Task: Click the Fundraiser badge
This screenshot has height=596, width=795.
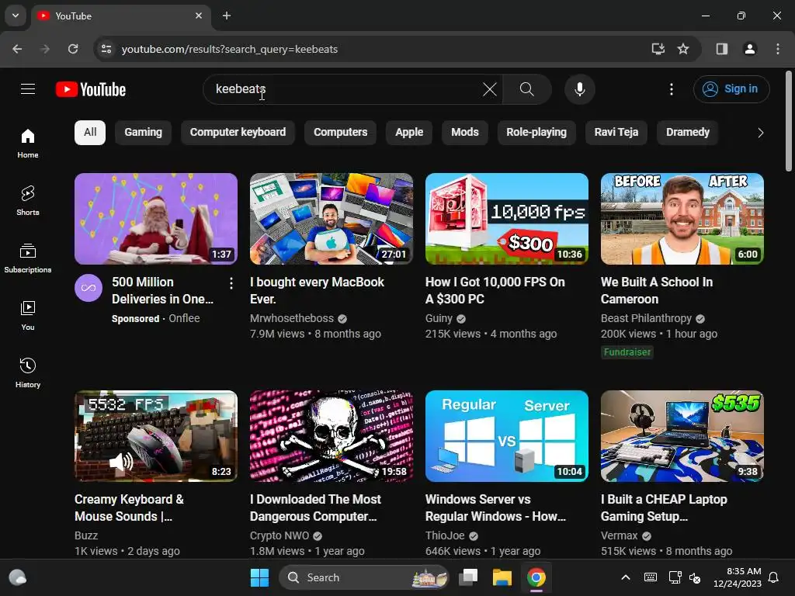Action: pos(627,352)
